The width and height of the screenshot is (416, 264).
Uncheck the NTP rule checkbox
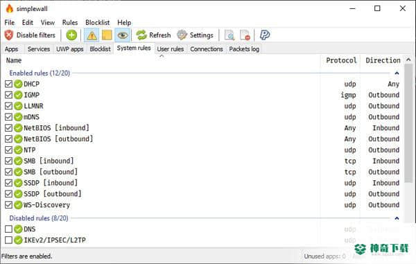pos(8,150)
